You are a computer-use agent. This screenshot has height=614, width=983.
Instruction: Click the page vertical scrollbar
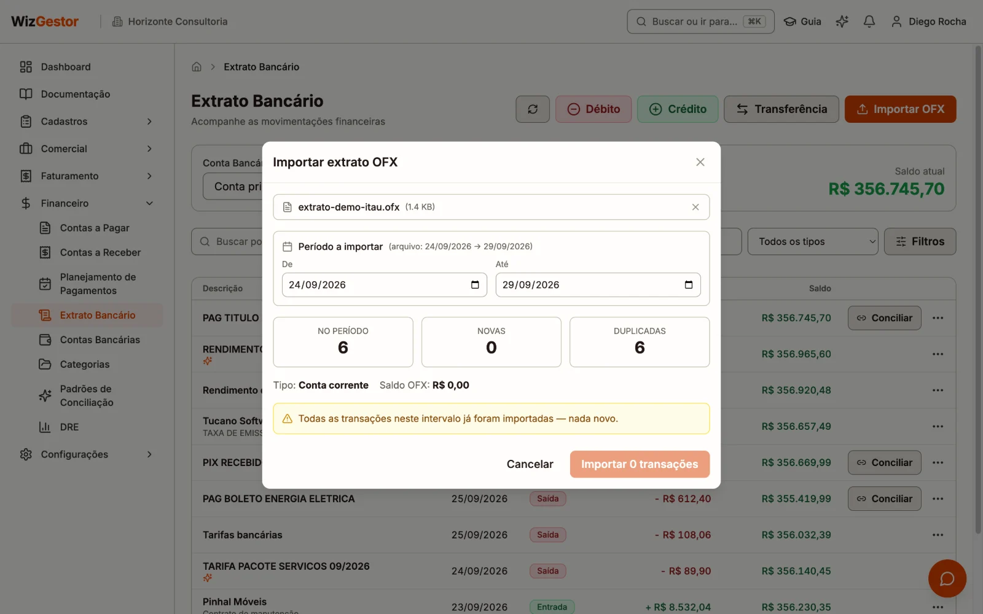978,289
